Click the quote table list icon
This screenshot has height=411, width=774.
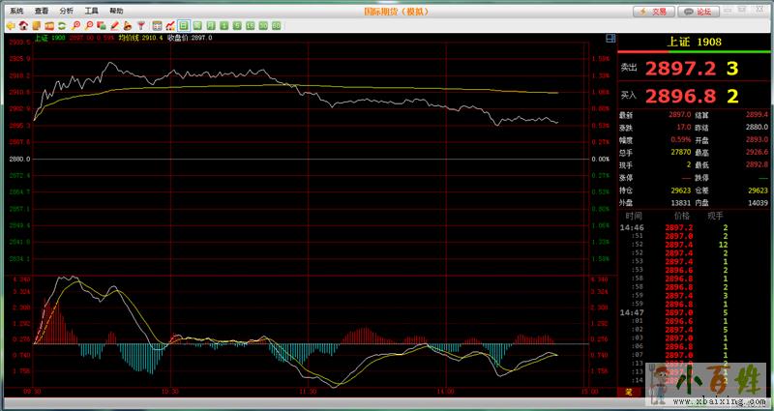(x=157, y=24)
